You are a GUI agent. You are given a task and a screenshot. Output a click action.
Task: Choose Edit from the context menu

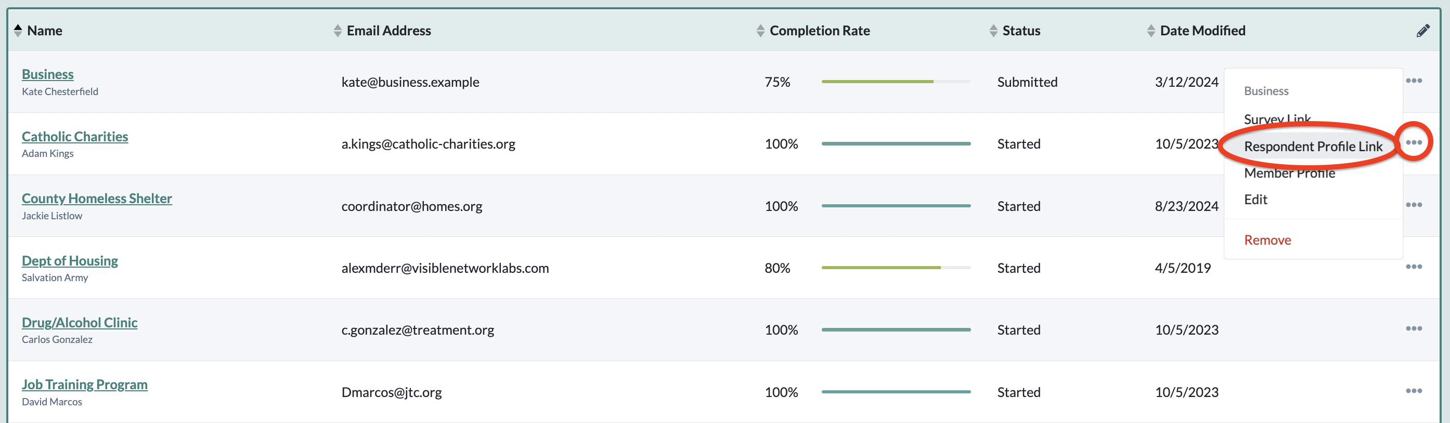[1255, 200]
